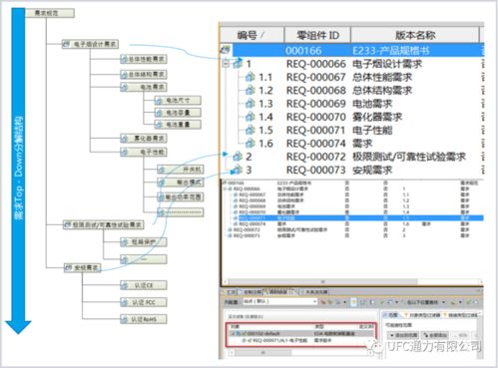
Task: Click the icon on the 极限测试/可靠性试验需求 diagram node
Action: 68,225
